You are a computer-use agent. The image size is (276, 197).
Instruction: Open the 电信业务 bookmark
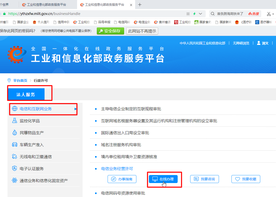point(142,22)
